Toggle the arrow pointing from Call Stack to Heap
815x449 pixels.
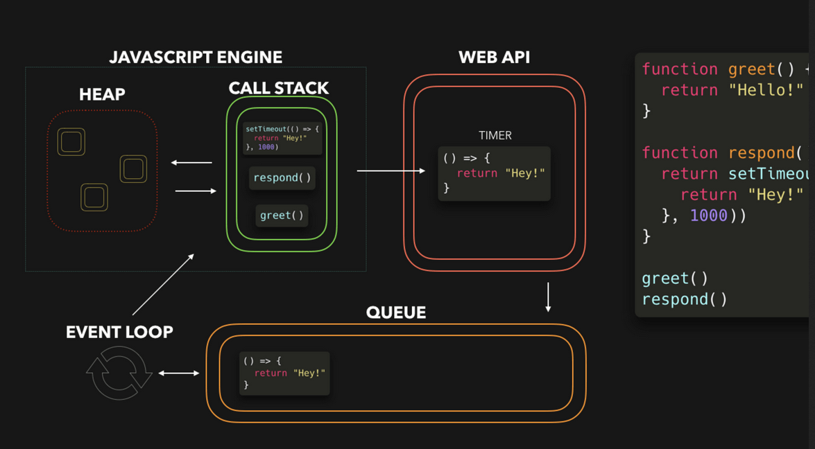[x=192, y=163]
